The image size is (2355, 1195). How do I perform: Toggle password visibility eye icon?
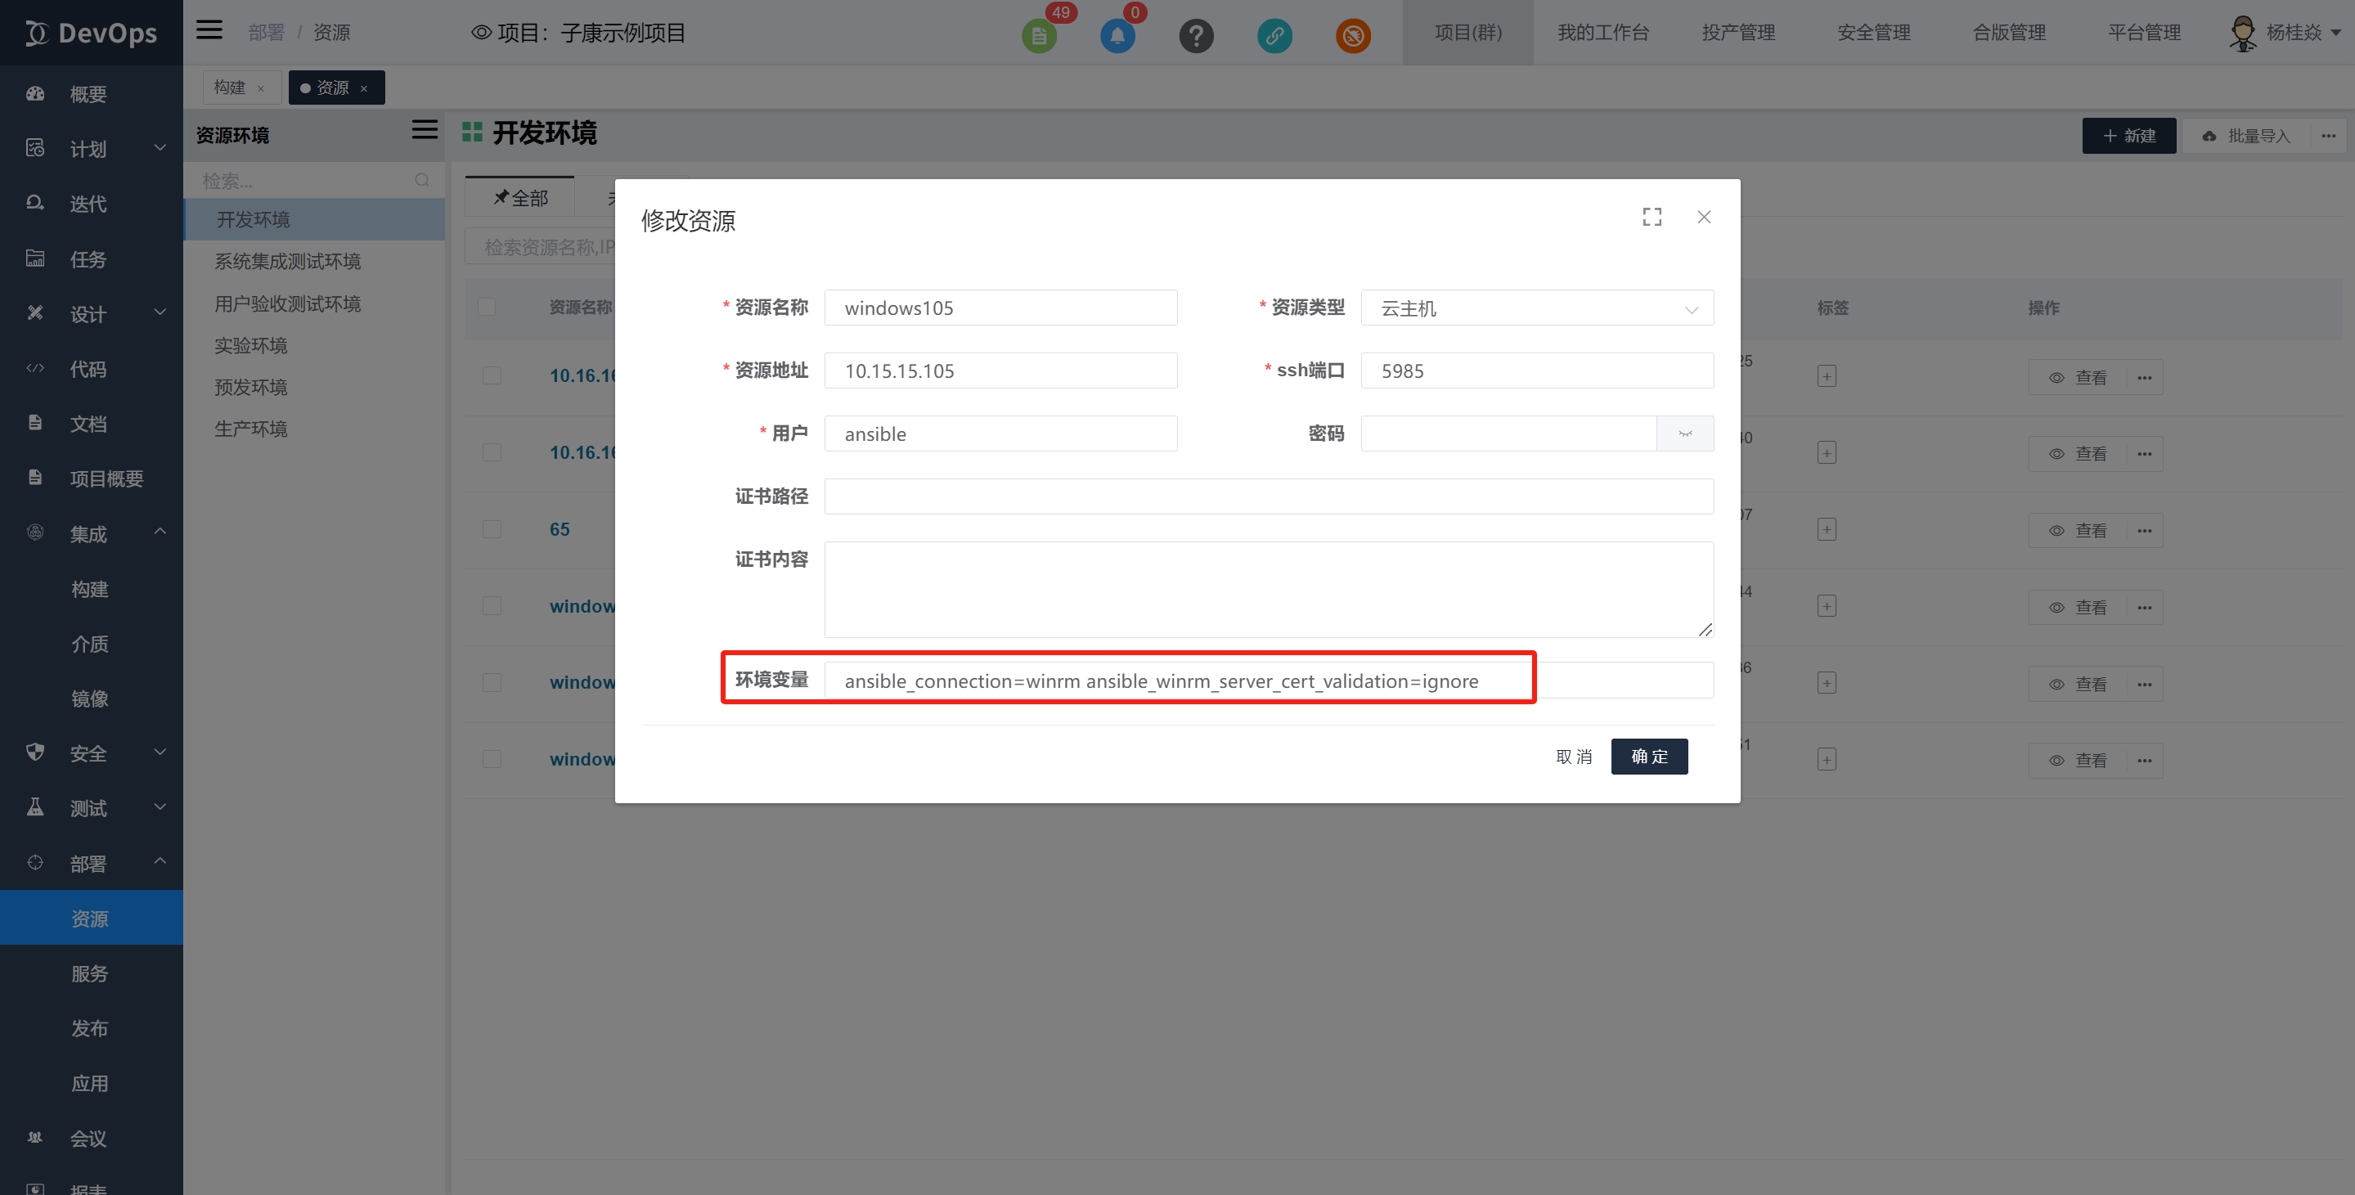pos(1685,434)
